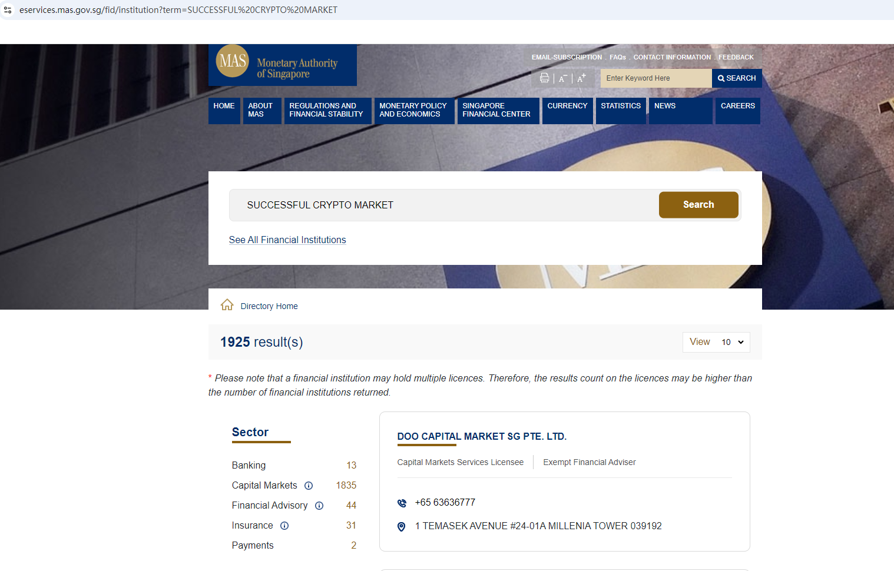
Task: Open the HOME menu item
Action: tap(224, 111)
